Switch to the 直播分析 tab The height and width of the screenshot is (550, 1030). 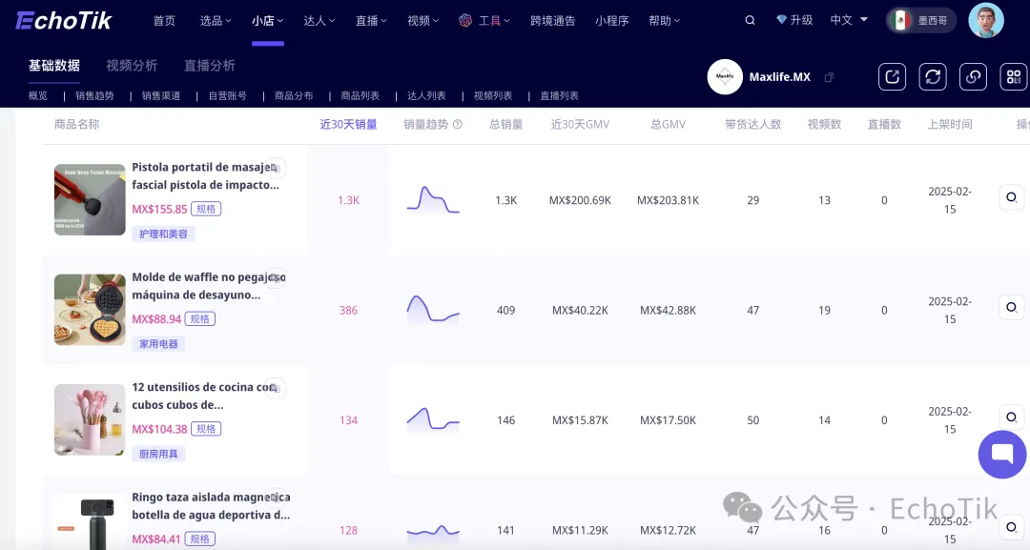tap(210, 66)
